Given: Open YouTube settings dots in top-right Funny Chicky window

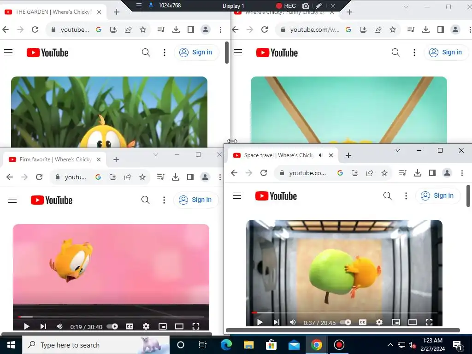Looking at the screenshot, I should pos(414,53).
